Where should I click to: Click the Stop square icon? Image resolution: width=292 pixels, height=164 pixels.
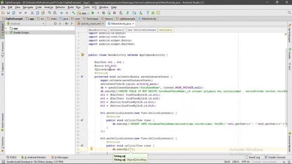click(x=115, y=13)
